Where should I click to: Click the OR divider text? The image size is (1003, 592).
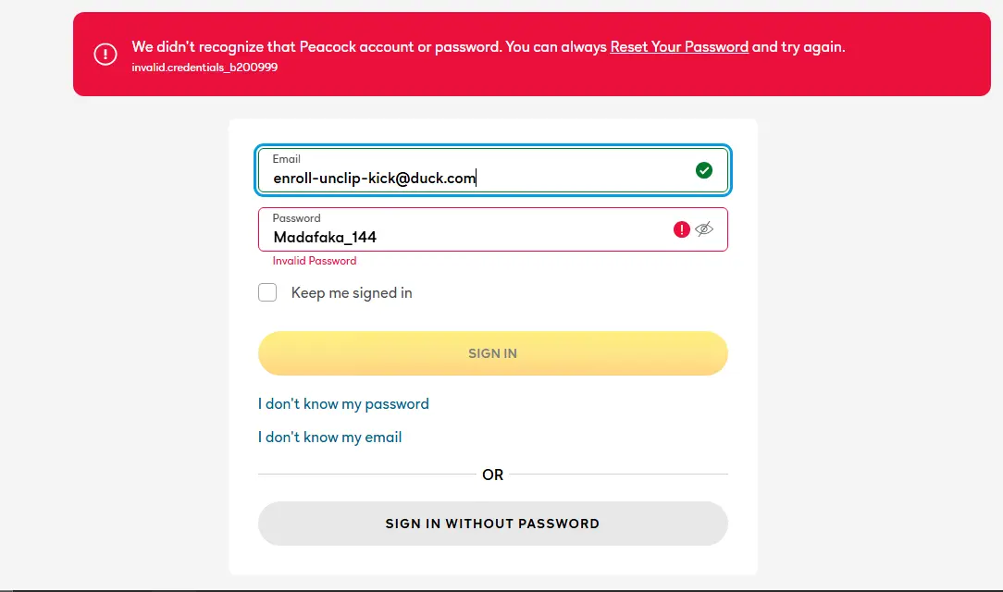click(492, 475)
